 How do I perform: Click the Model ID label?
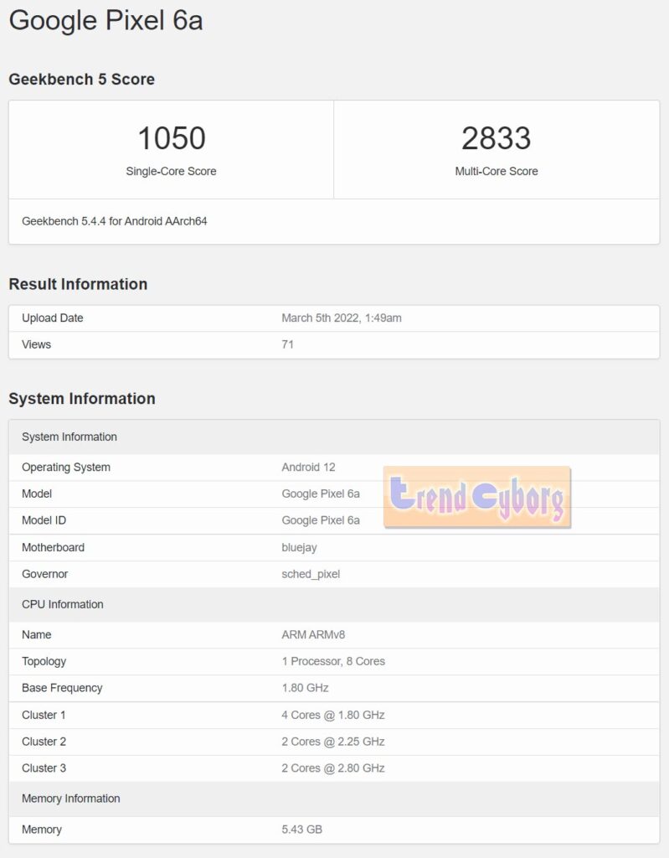pyautogui.click(x=44, y=520)
